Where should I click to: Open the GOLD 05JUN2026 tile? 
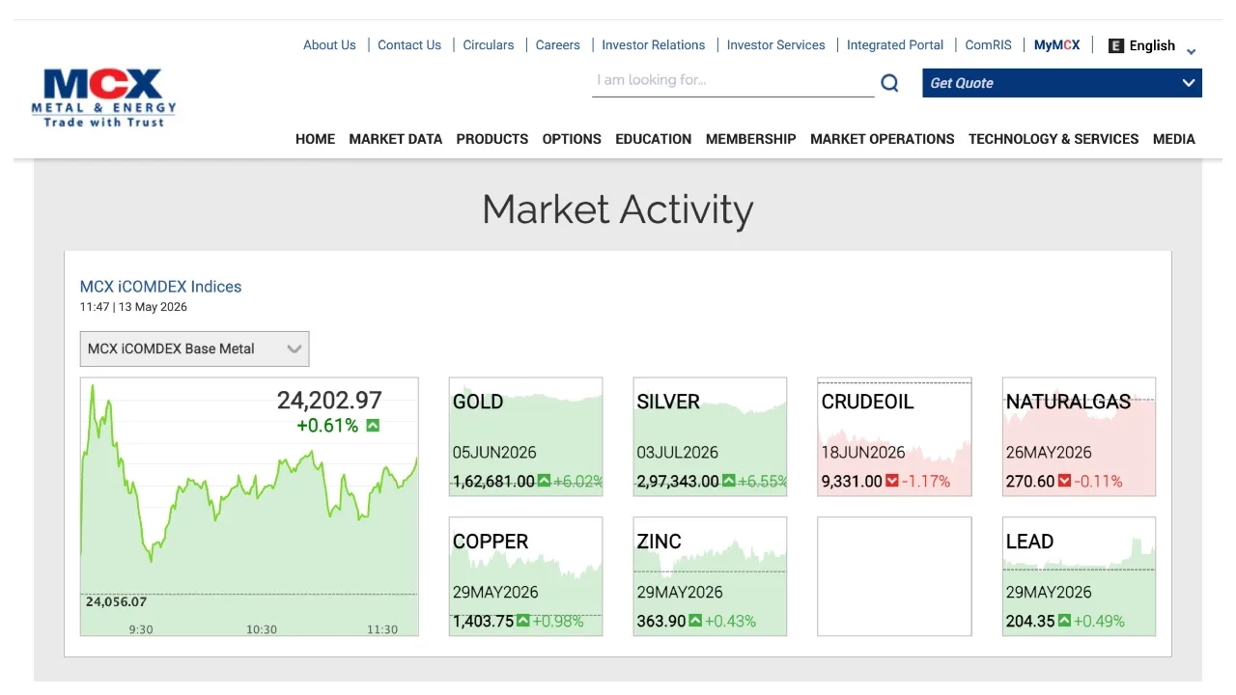tap(526, 436)
